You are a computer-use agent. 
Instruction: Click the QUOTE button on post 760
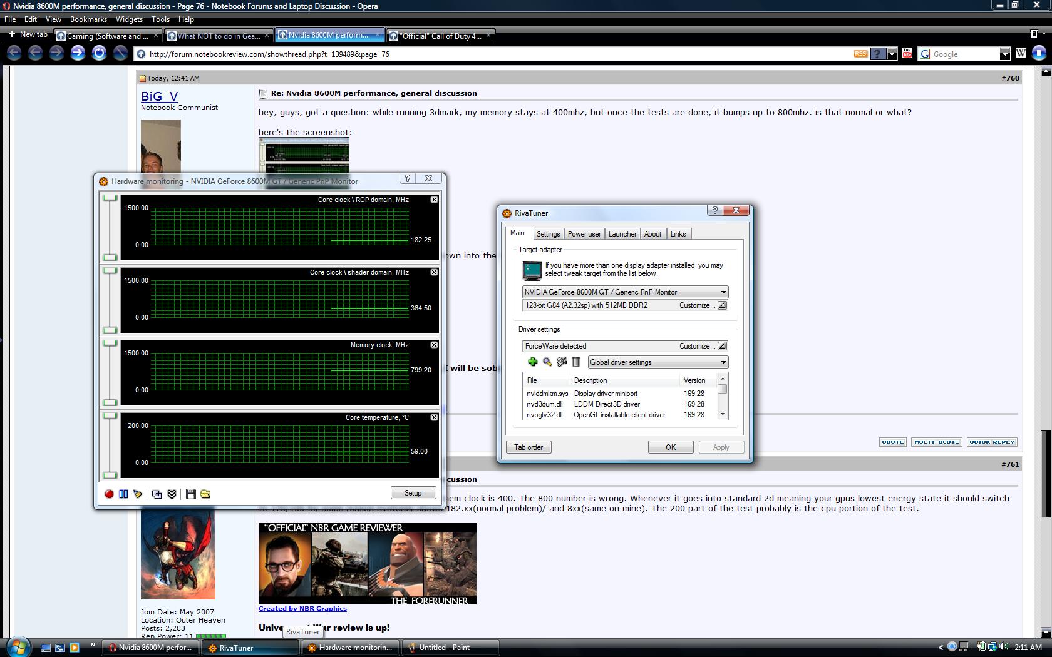(x=892, y=442)
